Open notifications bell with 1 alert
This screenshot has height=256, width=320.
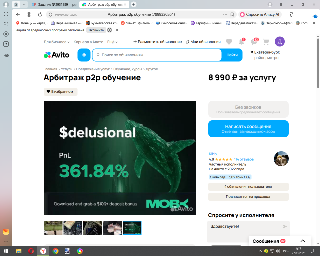tap(241, 41)
